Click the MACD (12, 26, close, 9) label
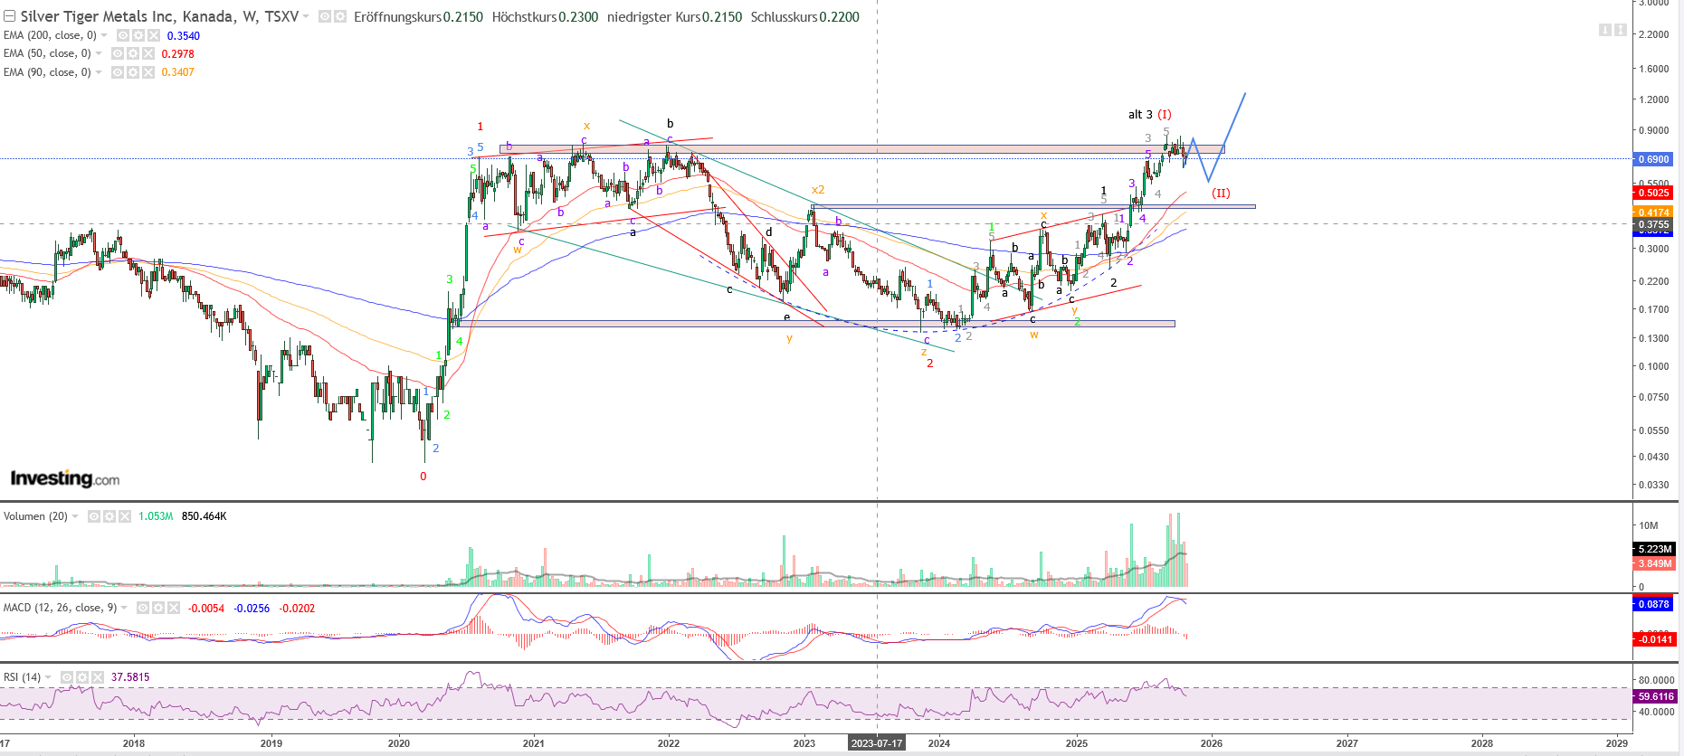1684x756 pixels. pyautogui.click(x=60, y=608)
